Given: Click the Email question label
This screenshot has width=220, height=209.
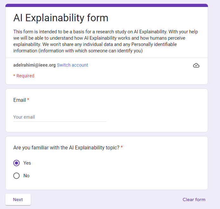Looking at the screenshot, I should 19,100.
